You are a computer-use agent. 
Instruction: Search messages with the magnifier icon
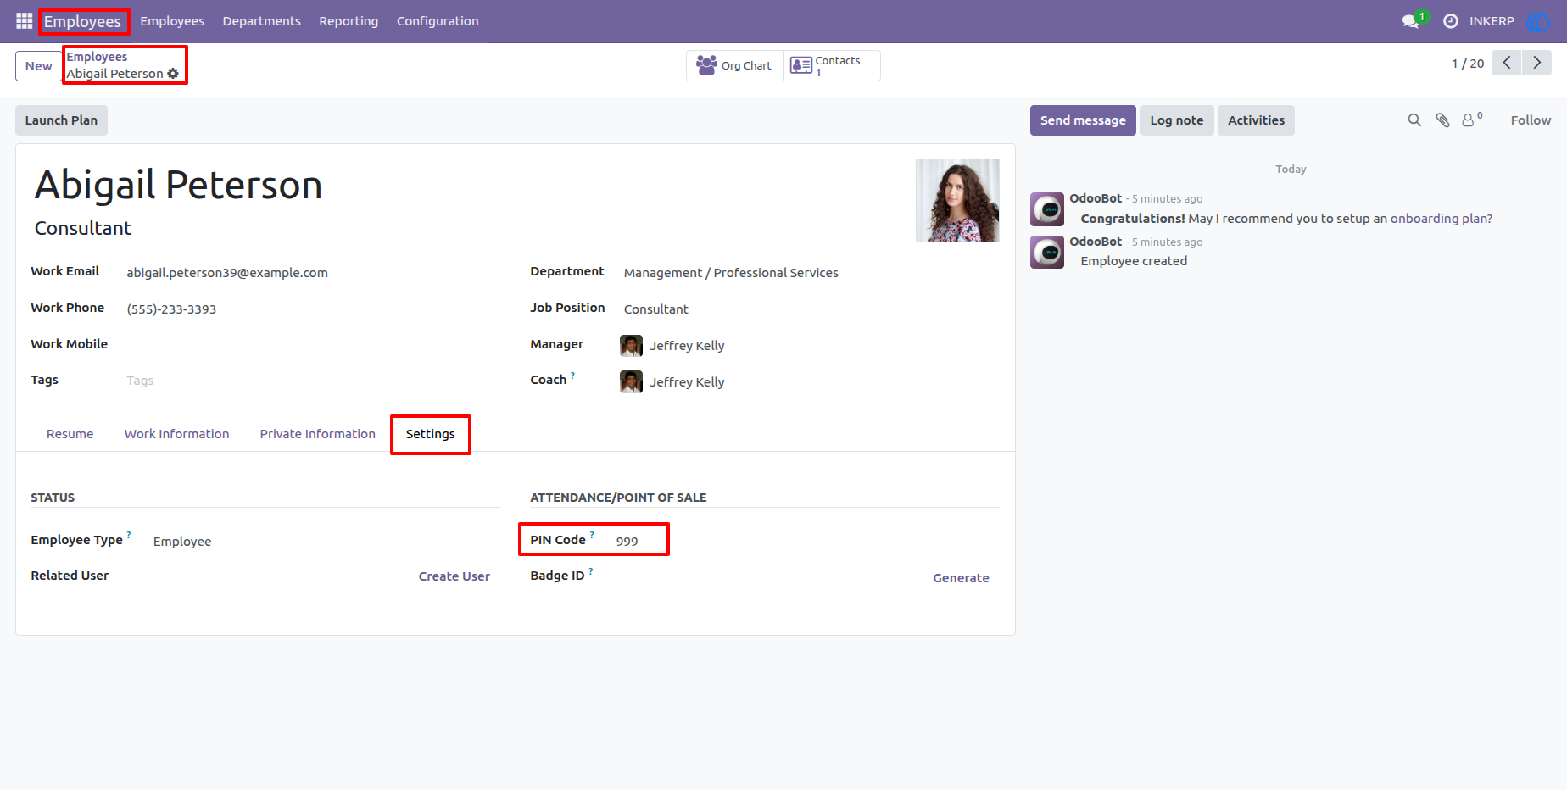1414,120
